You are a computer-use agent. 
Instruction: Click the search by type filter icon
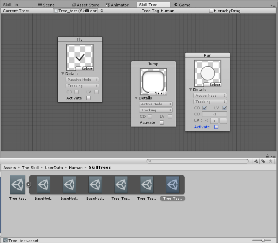pyautogui.click(x=256, y=161)
